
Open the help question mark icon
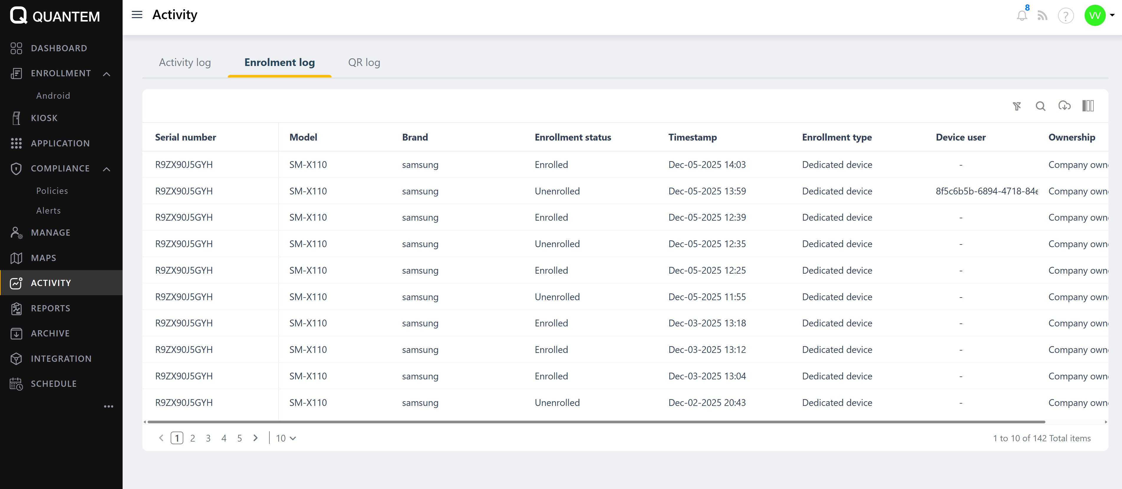click(x=1065, y=16)
